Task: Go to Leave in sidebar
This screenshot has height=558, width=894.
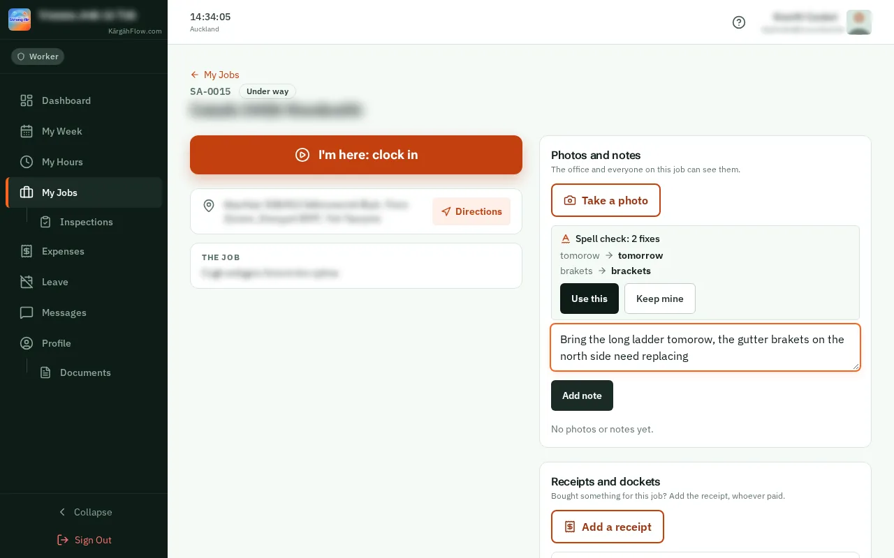Action: (x=84, y=282)
